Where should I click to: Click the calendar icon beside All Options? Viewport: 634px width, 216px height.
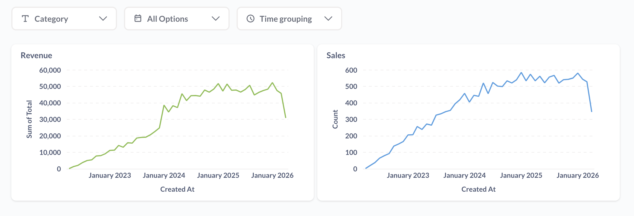(138, 19)
